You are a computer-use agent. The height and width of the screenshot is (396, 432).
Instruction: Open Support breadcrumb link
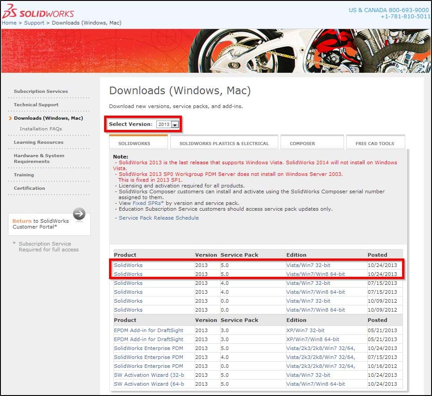tap(34, 23)
